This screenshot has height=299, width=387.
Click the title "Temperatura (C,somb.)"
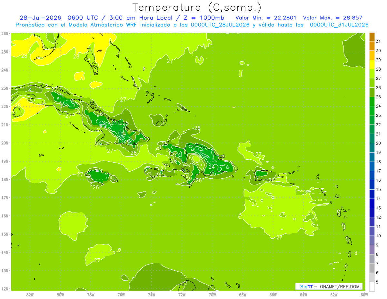[197, 7]
